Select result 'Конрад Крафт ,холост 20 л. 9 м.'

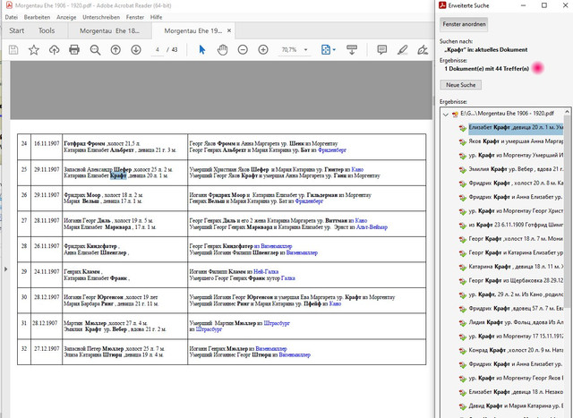pos(516,350)
